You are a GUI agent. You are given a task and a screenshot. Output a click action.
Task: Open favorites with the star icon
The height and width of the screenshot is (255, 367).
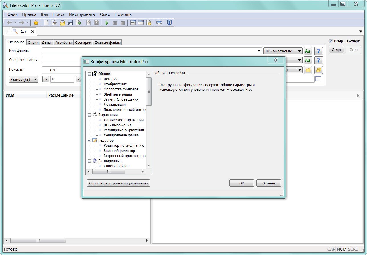coord(36,23)
